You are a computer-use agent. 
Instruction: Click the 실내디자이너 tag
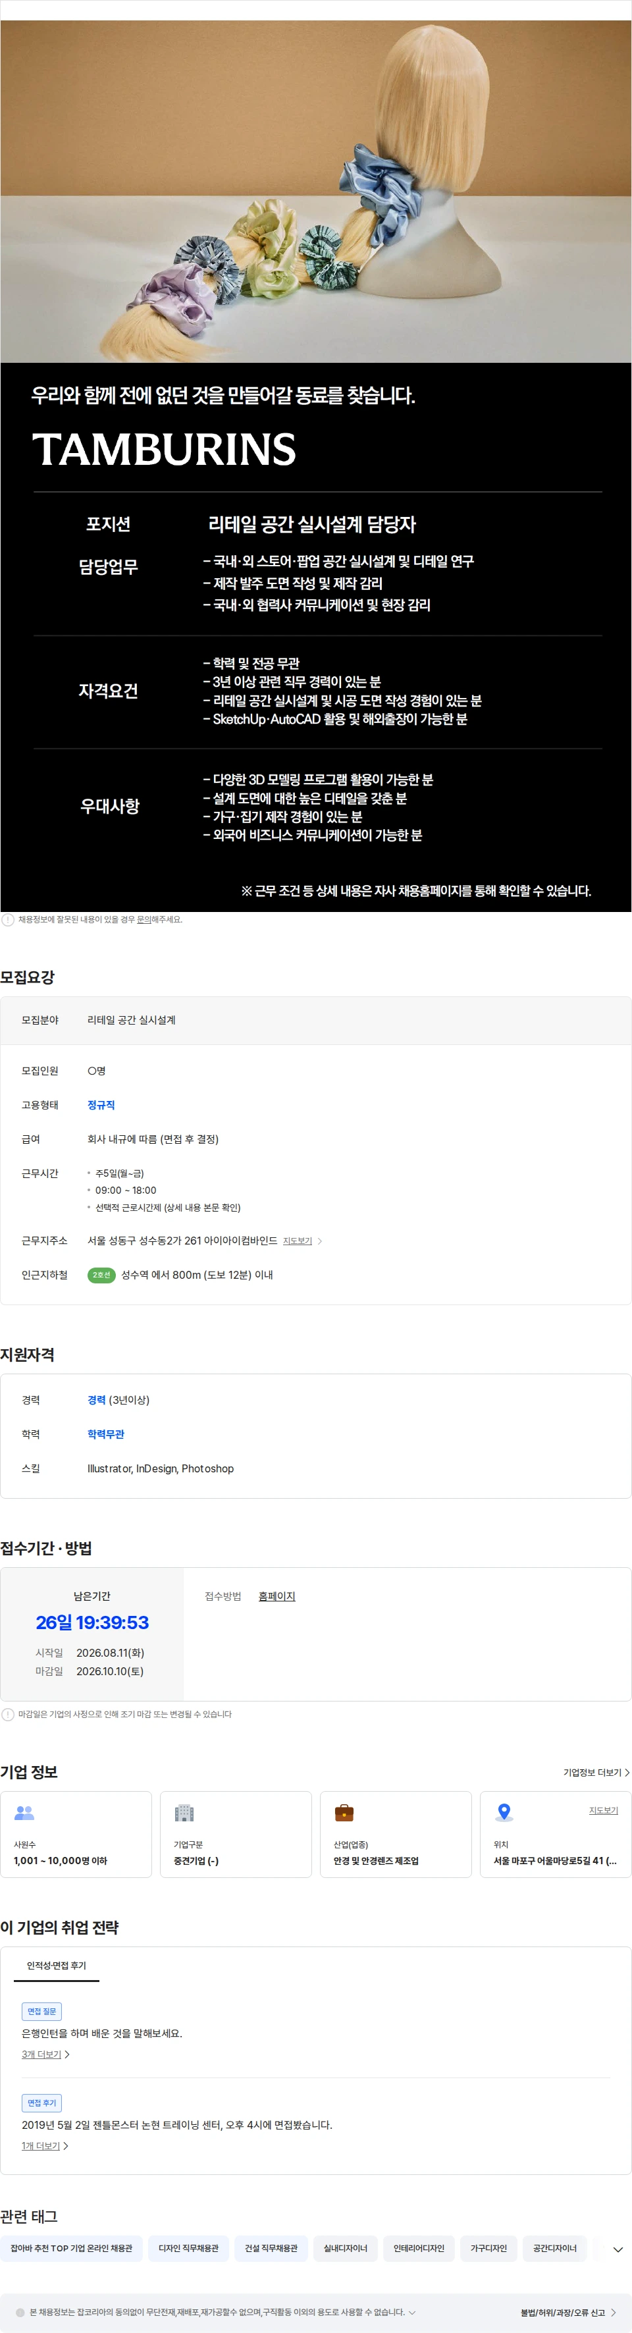coord(345,2249)
